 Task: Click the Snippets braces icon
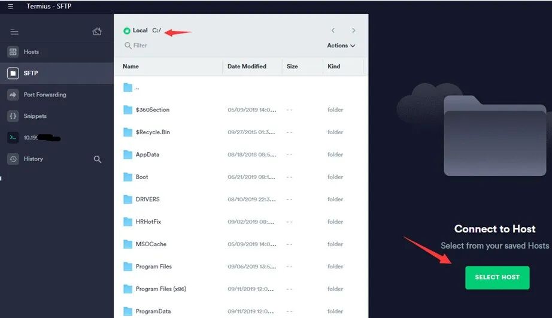tap(13, 116)
